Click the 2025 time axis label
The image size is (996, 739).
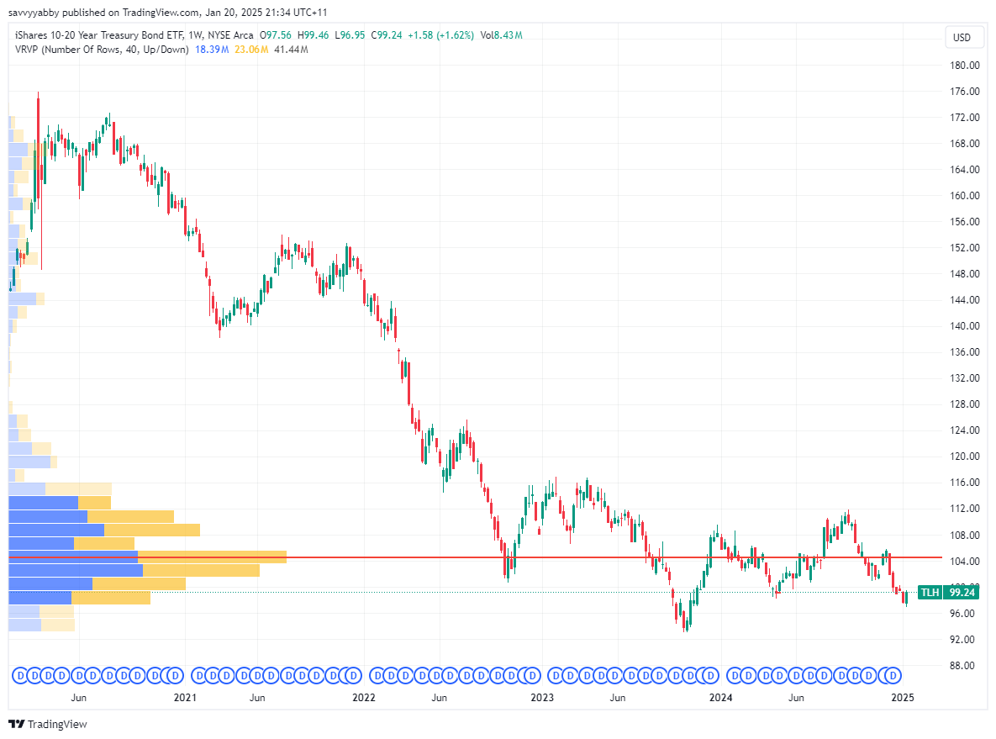pyautogui.click(x=903, y=698)
